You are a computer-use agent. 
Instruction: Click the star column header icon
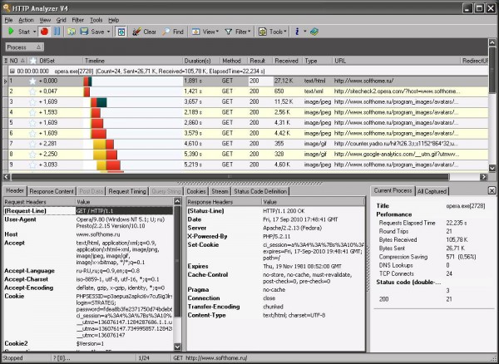(x=32, y=61)
